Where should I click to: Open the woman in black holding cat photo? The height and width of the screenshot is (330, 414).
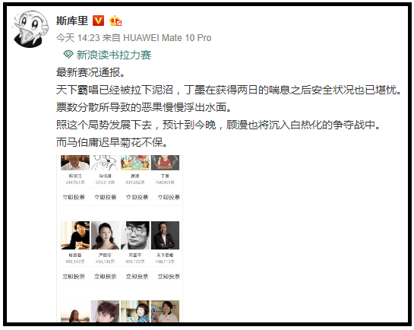[75, 235]
